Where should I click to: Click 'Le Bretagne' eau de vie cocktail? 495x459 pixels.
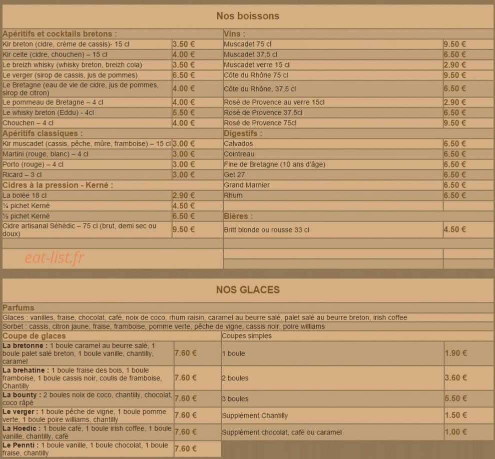[81, 89]
